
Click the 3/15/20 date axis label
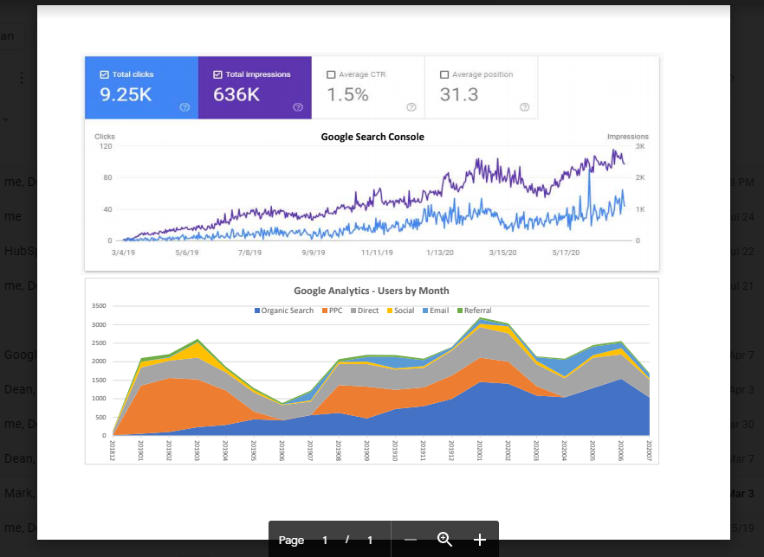point(502,253)
